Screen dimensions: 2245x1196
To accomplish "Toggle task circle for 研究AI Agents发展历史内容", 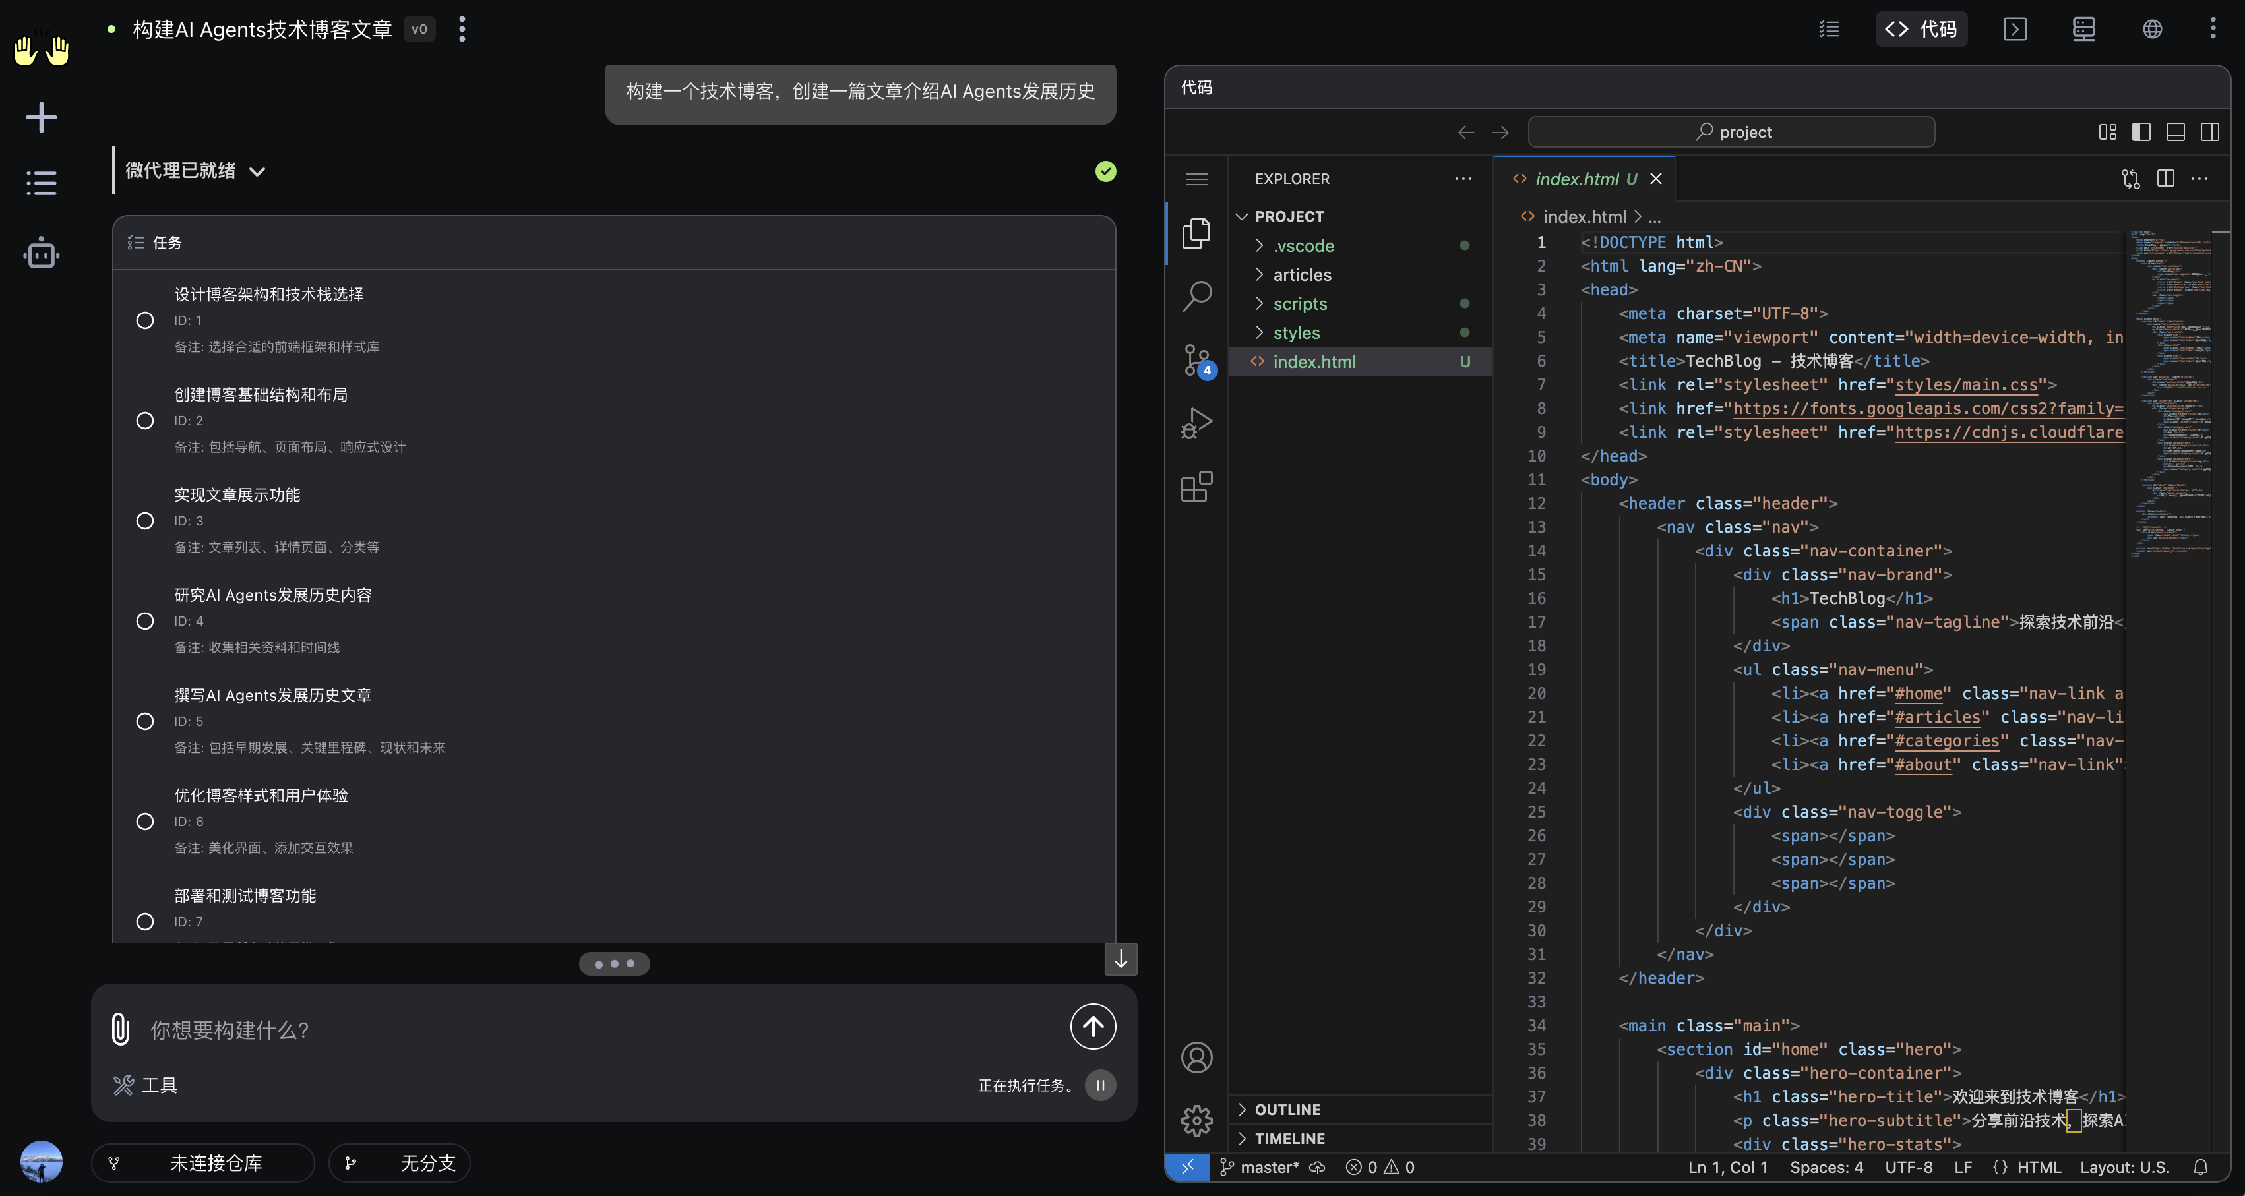I will coord(144,621).
